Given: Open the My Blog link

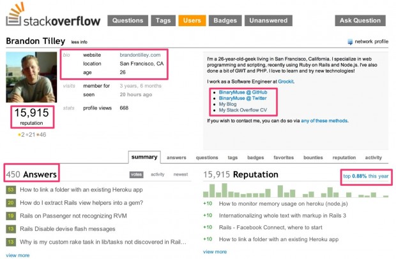Looking at the screenshot, I should point(227,104).
